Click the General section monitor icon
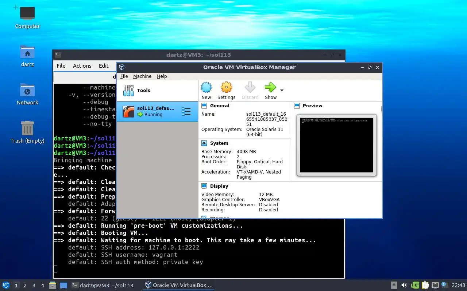The image size is (467, 291). [204, 106]
